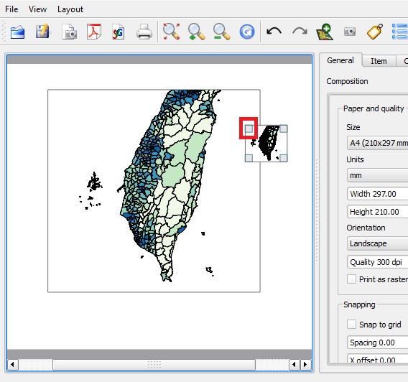The height and width of the screenshot is (382, 408).
Task: Click the Snapping group label
Action: point(359,304)
